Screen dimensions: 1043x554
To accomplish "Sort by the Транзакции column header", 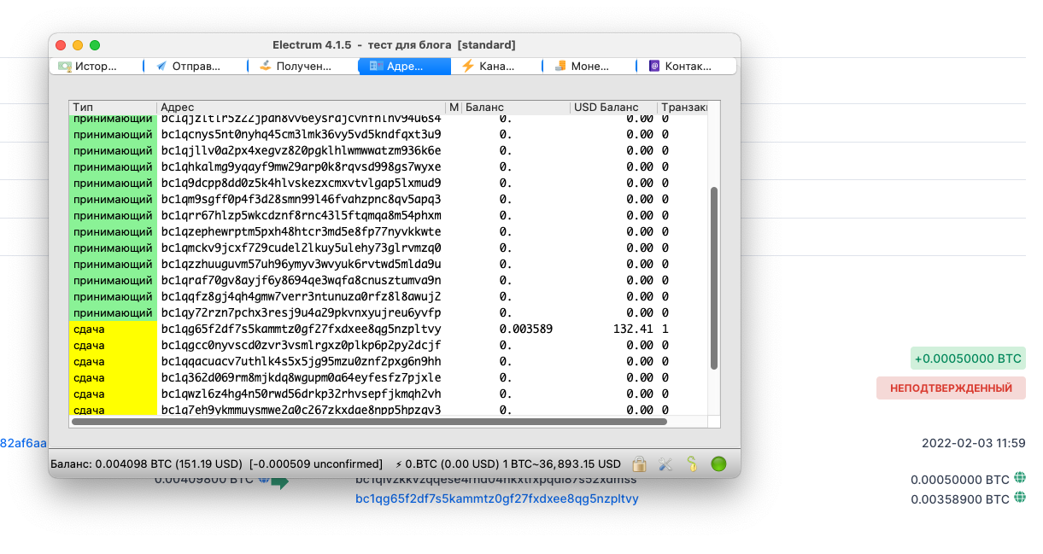I will [x=683, y=108].
